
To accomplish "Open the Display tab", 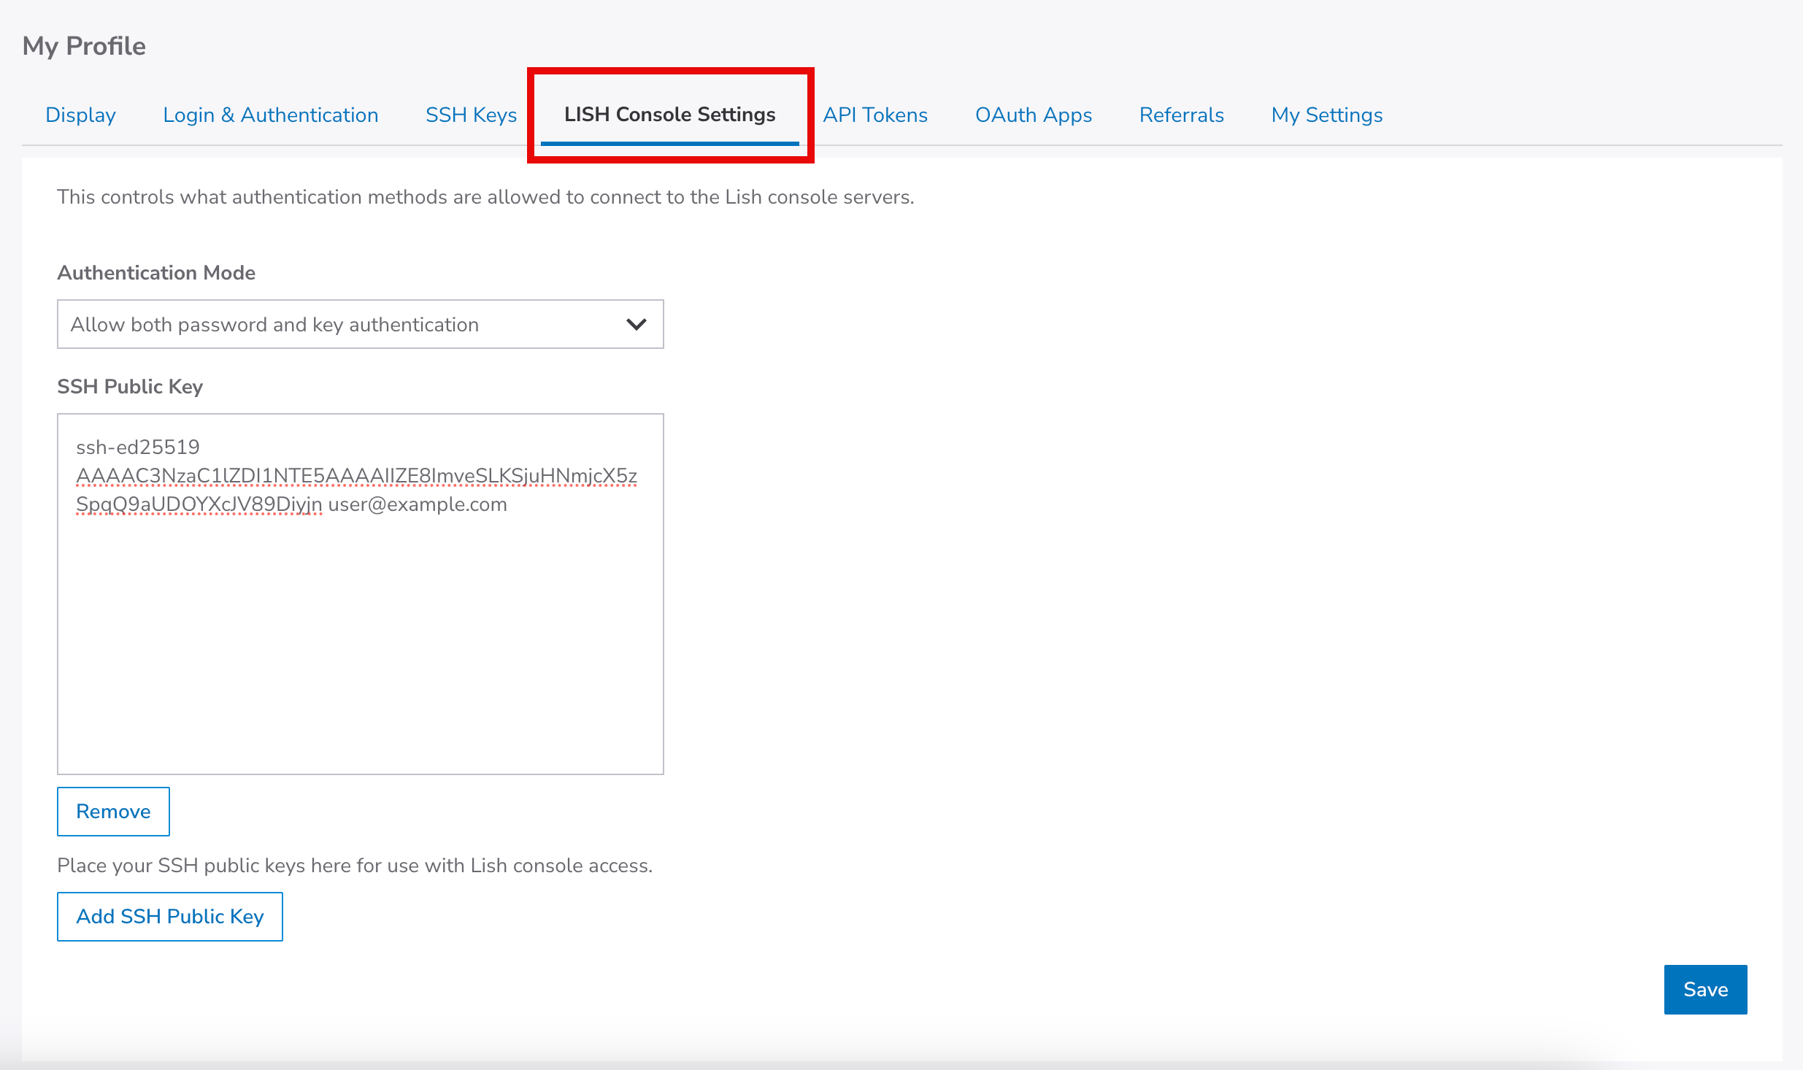I will click(80, 115).
